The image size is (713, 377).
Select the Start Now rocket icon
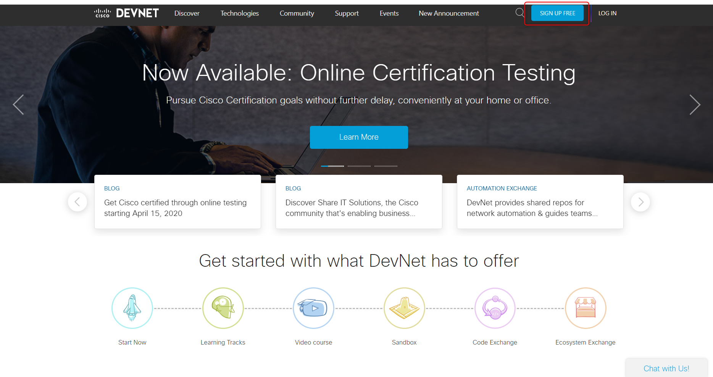pyautogui.click(x=132, y=308)
